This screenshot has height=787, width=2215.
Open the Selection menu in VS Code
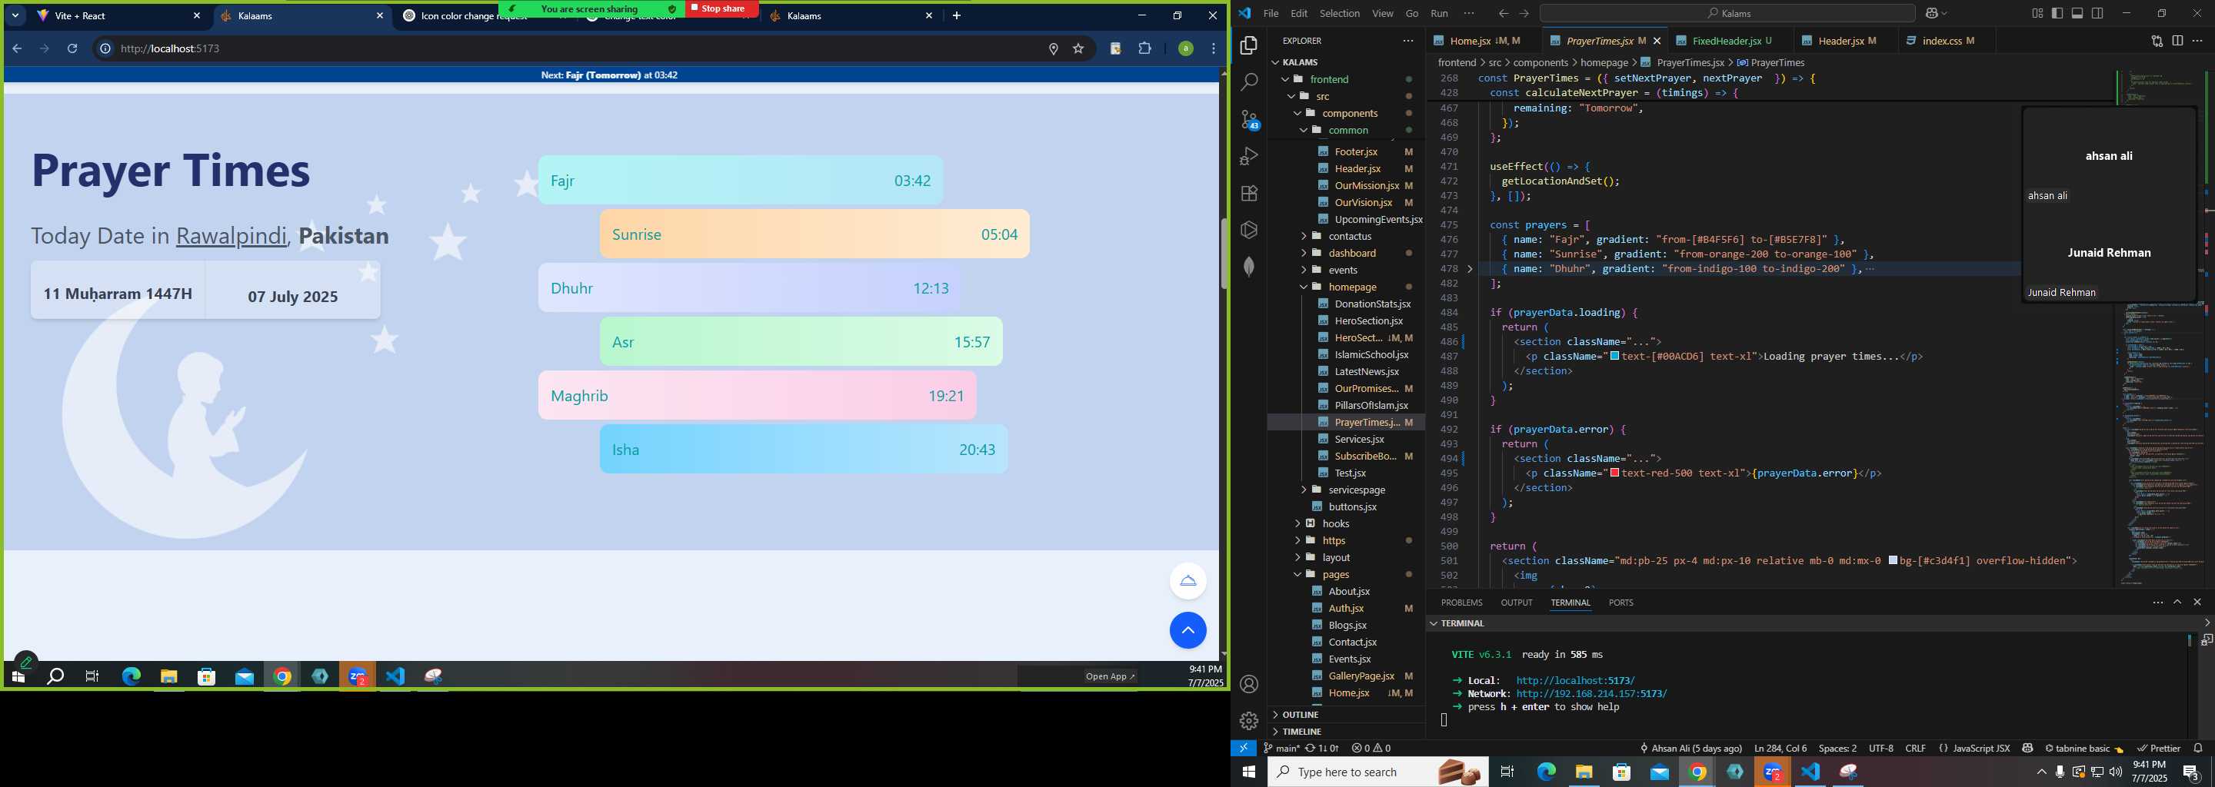pos(1340,13)
